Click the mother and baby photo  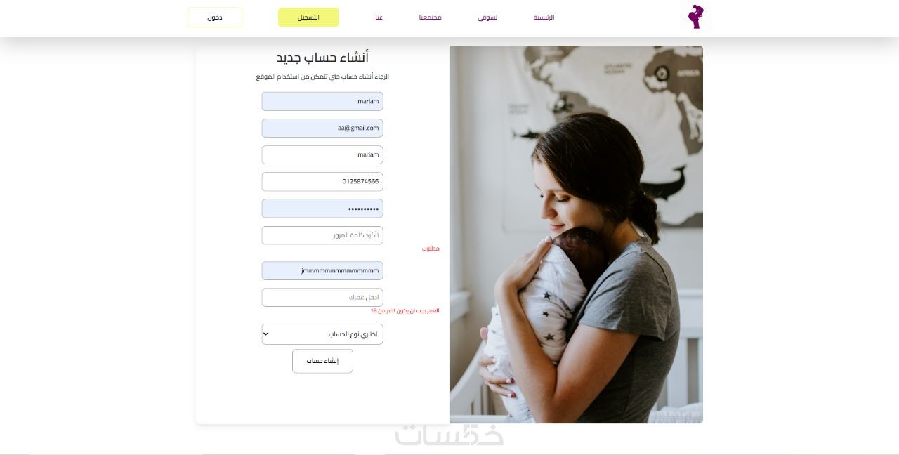(576, 235)
